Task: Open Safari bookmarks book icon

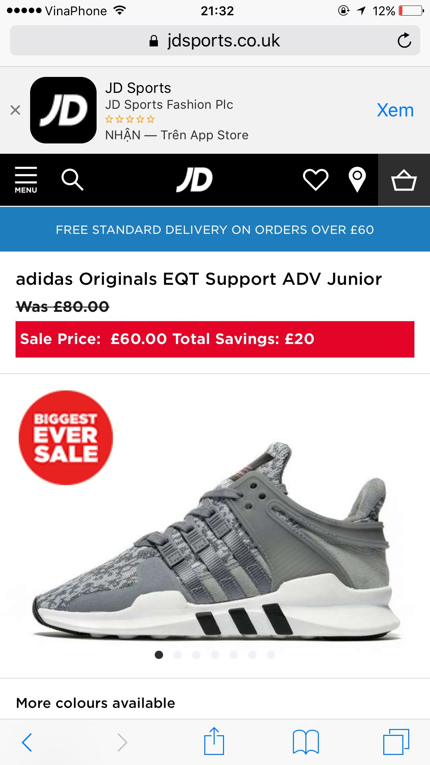Action: [x=306, y=742]
